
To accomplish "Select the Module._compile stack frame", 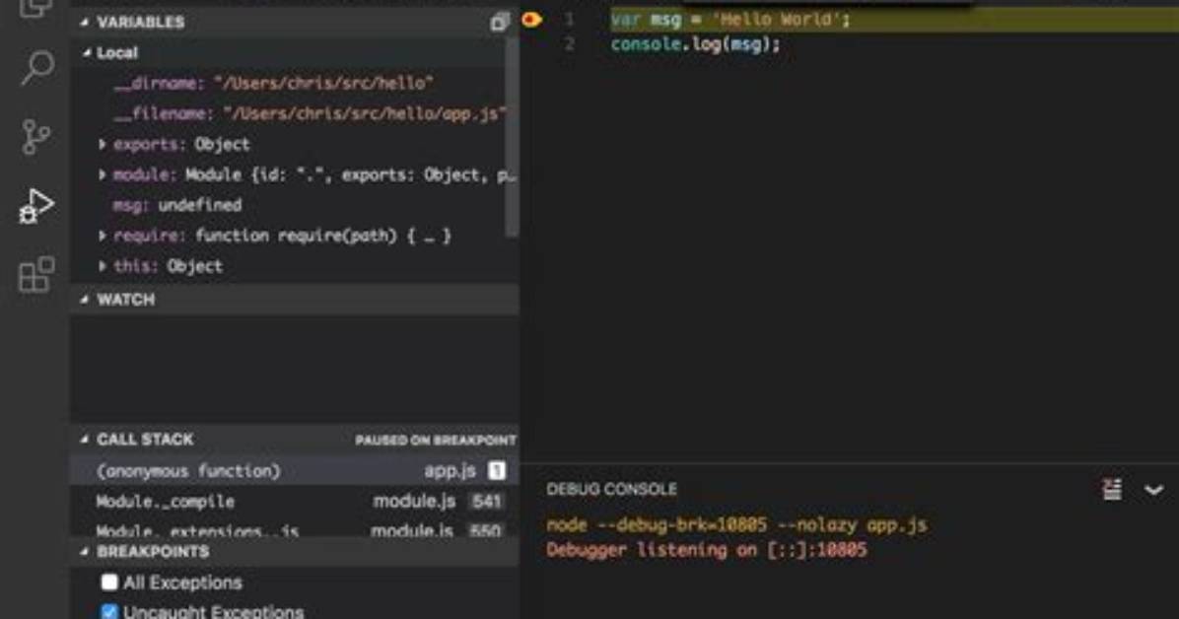I will [x=294, y=502].
